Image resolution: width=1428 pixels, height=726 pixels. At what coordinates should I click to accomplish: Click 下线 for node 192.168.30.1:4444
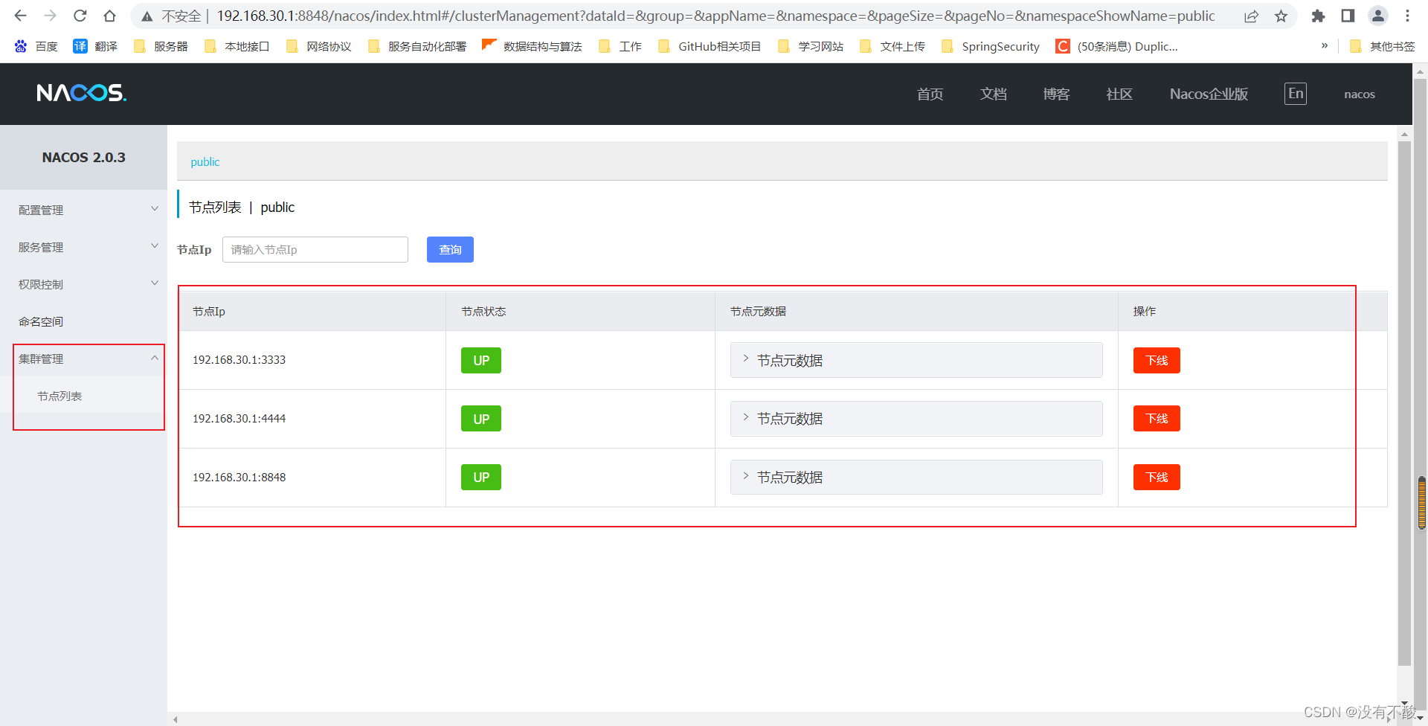point(1157,419)
